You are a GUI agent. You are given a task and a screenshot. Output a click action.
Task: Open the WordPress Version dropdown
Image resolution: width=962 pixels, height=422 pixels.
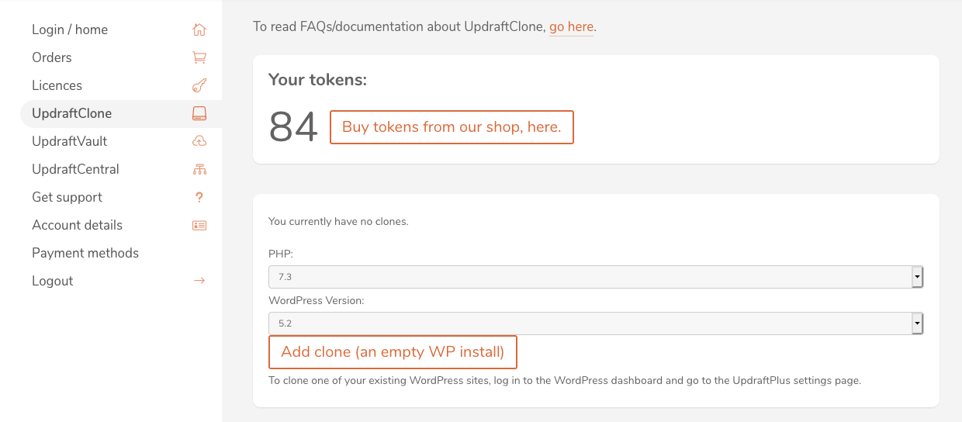(596, 323)
